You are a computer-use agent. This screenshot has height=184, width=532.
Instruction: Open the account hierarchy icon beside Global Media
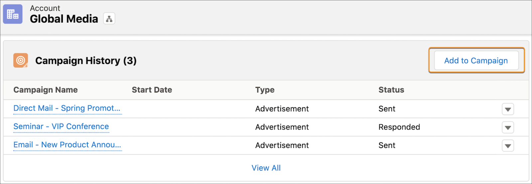(x=109, y=19)
